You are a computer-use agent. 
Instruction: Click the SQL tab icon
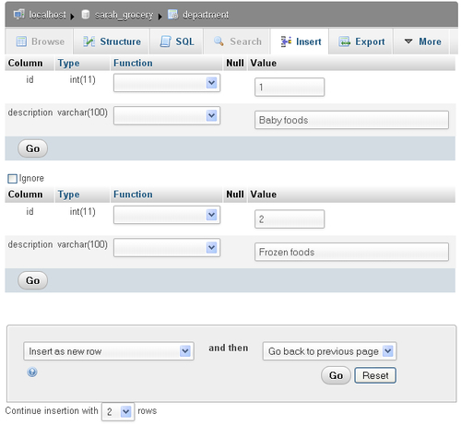point(165,41)
